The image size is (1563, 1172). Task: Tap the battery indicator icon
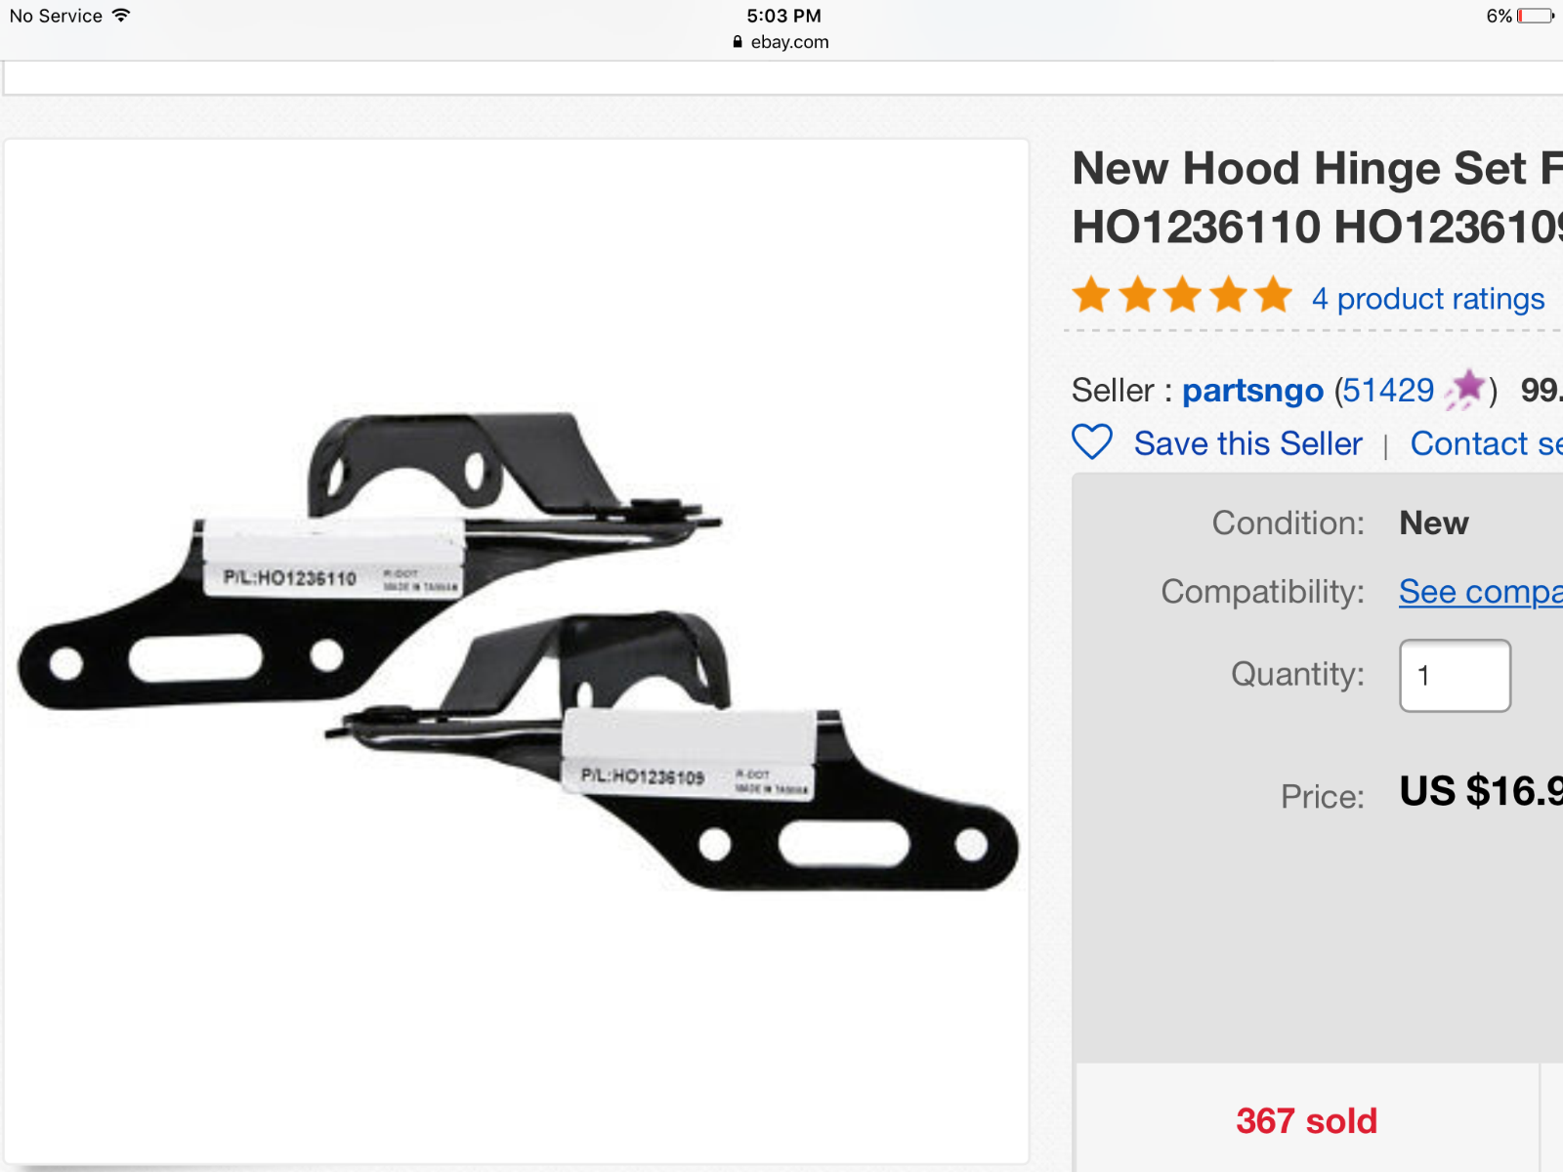(x=1535, y=16)
